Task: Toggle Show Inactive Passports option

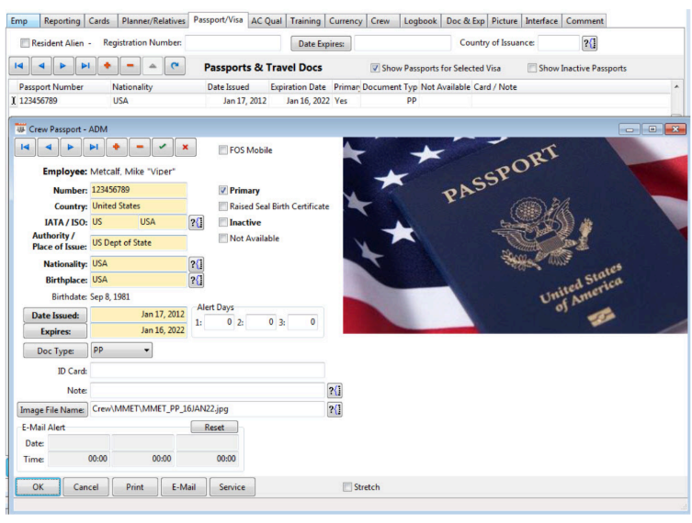Action: point(532,68)
